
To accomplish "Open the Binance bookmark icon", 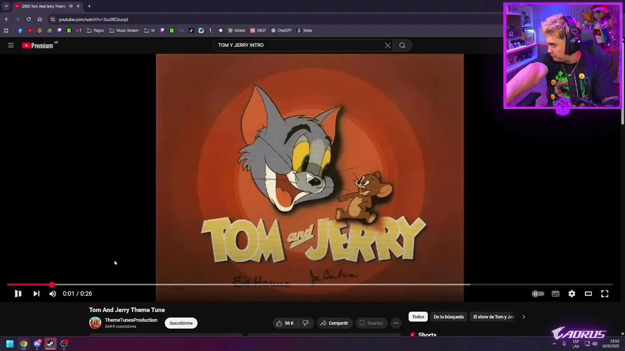I will point(40,30).
